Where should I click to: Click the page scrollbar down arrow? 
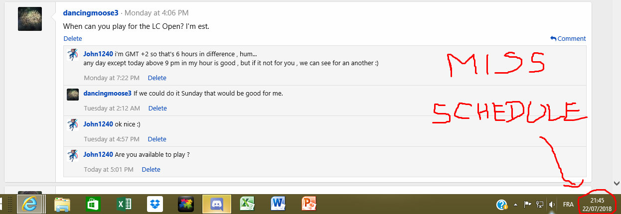(x=618, y=183)
